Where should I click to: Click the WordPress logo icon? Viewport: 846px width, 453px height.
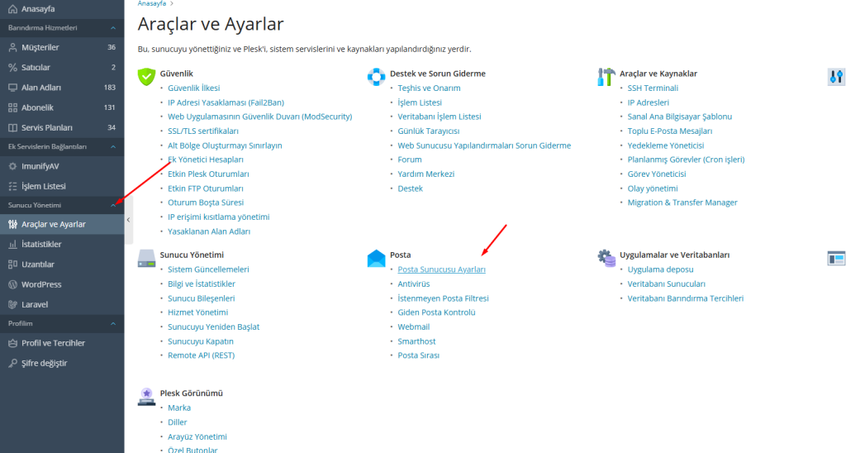(x=12, y=284)
